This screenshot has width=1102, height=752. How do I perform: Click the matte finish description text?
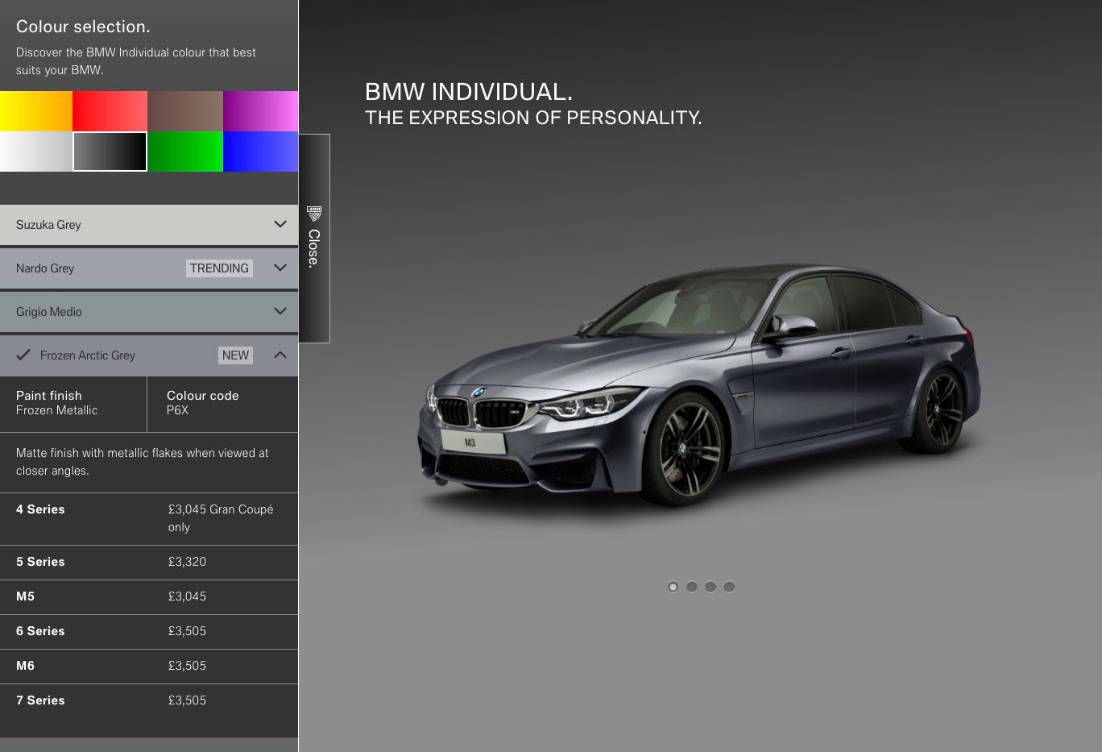pos(143,462)
